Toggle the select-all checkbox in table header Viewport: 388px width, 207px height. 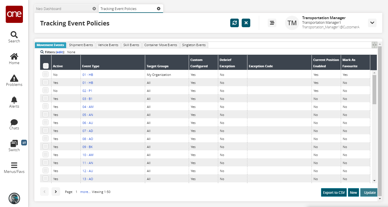(x=46, y=66)
